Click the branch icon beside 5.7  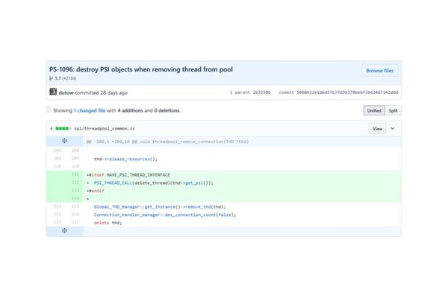pos(52,78)
